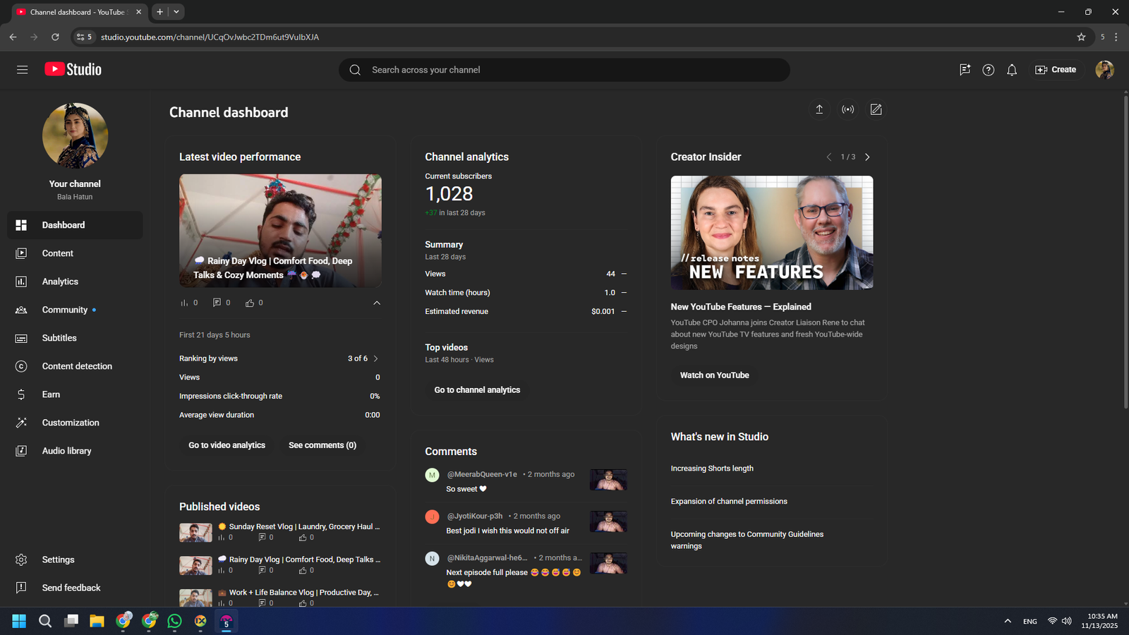Image resolution: width=1129 pixels, height=635 pixels.
Task: Go to next Creator Insider card
Action: point(867,157)
